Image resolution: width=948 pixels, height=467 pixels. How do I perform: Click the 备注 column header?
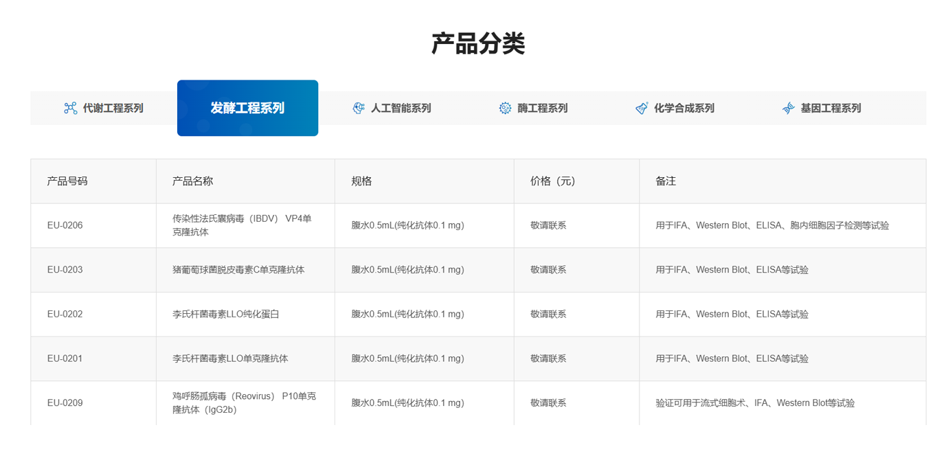666,181
